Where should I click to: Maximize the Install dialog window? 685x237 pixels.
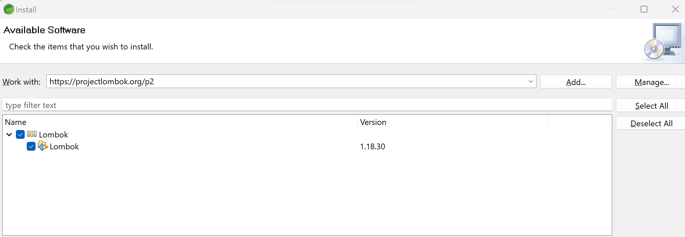tap(644, 9)
